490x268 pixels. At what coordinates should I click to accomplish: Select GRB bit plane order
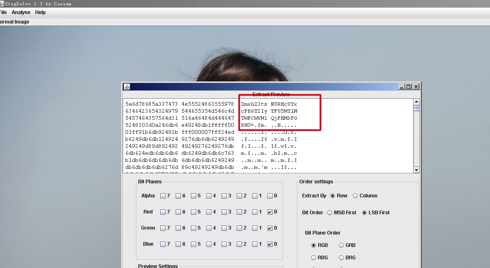(341, 245)
